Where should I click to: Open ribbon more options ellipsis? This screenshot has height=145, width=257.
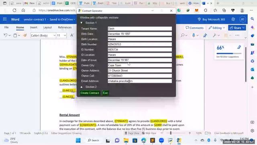(x=237, y=35)
